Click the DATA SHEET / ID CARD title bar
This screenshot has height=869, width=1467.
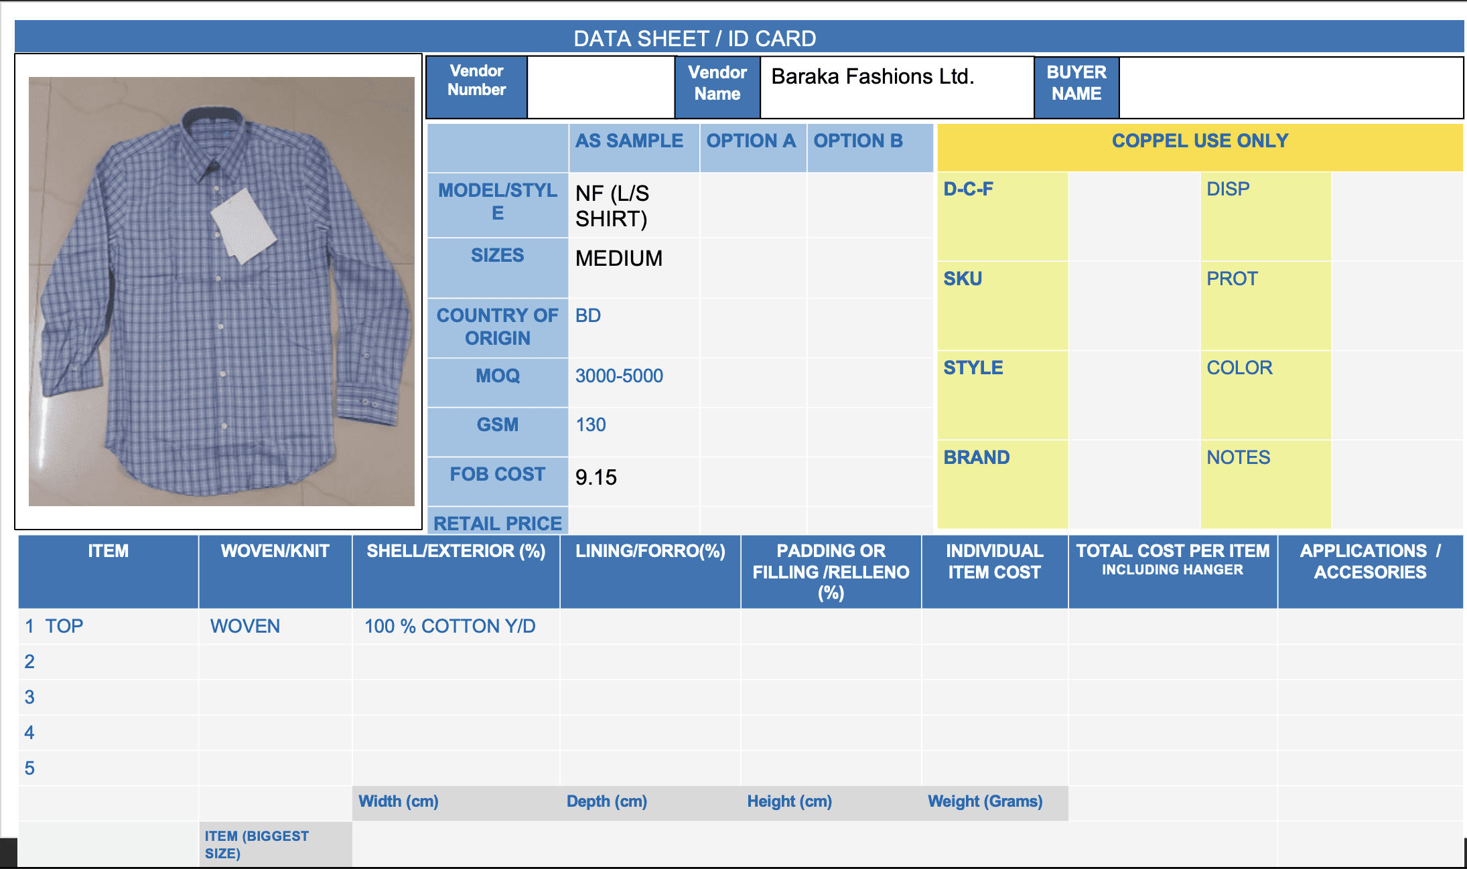(695, 37)
